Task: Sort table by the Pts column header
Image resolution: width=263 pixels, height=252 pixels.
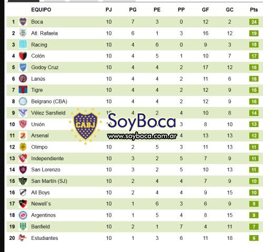Action: click(x=254, y=9)
